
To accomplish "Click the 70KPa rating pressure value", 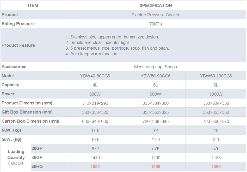I will (x=156, y=24).
